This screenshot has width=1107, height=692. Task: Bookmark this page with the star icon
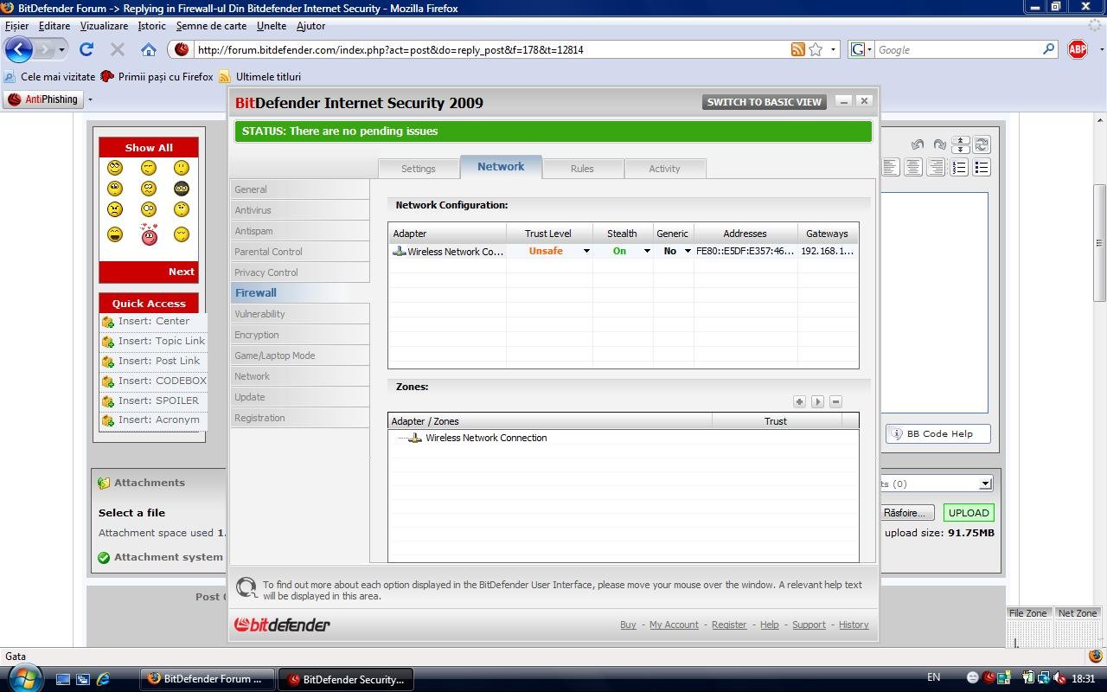(816, 49)
